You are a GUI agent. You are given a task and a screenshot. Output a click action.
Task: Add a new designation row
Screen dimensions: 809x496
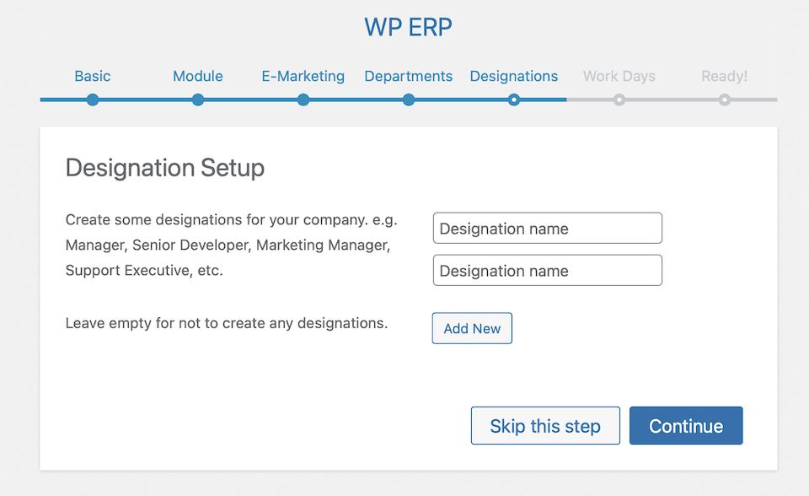[471, 328]
